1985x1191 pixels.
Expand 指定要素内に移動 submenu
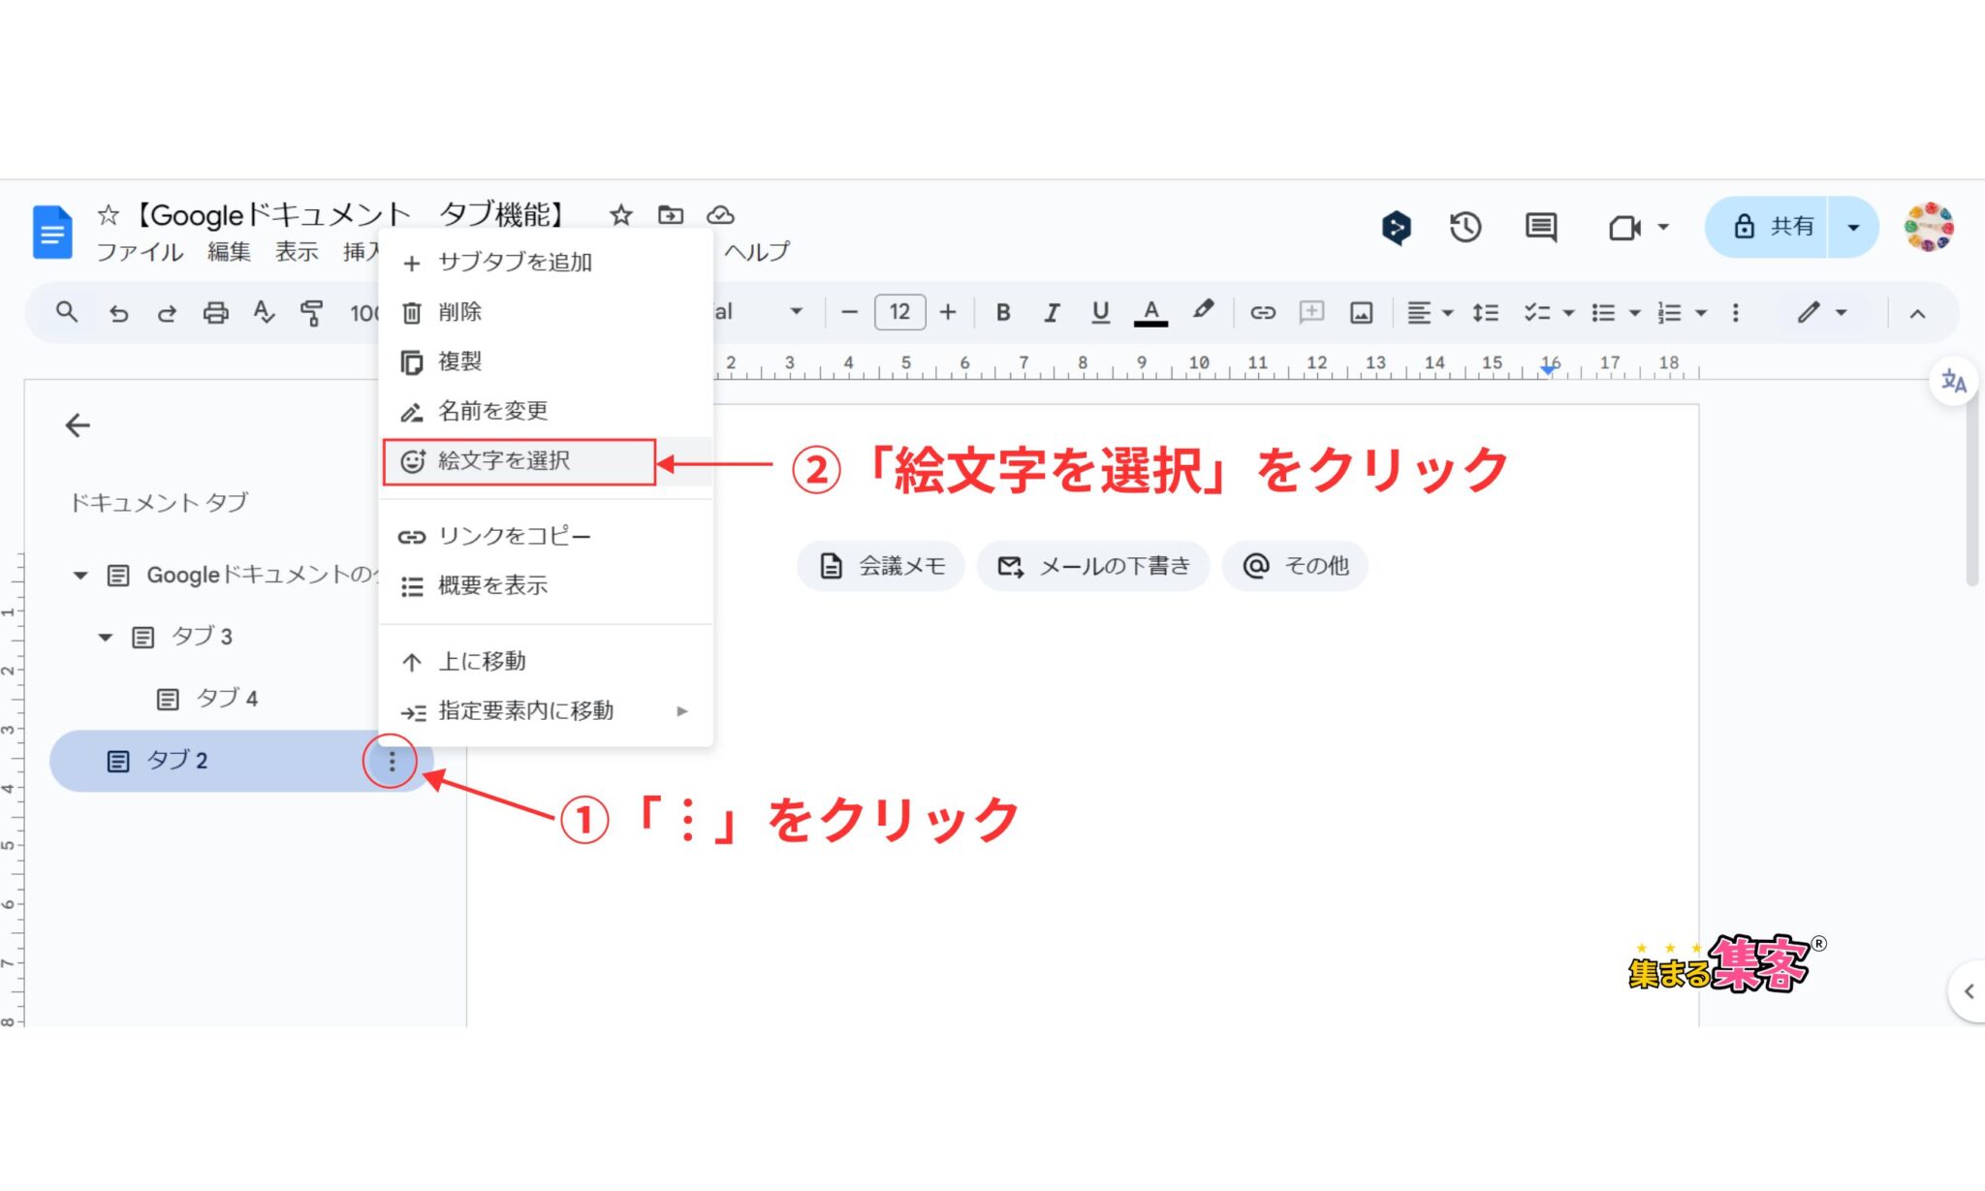point(547,711)
